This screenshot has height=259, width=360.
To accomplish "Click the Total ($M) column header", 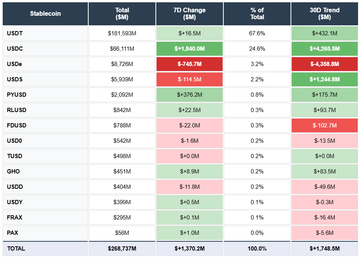I will [x=122, y=14].
